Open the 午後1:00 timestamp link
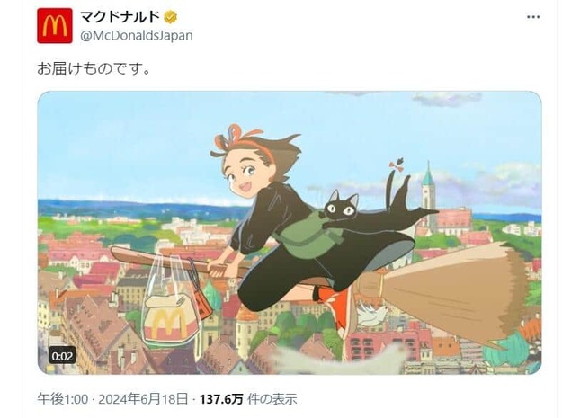 [63, 399]
